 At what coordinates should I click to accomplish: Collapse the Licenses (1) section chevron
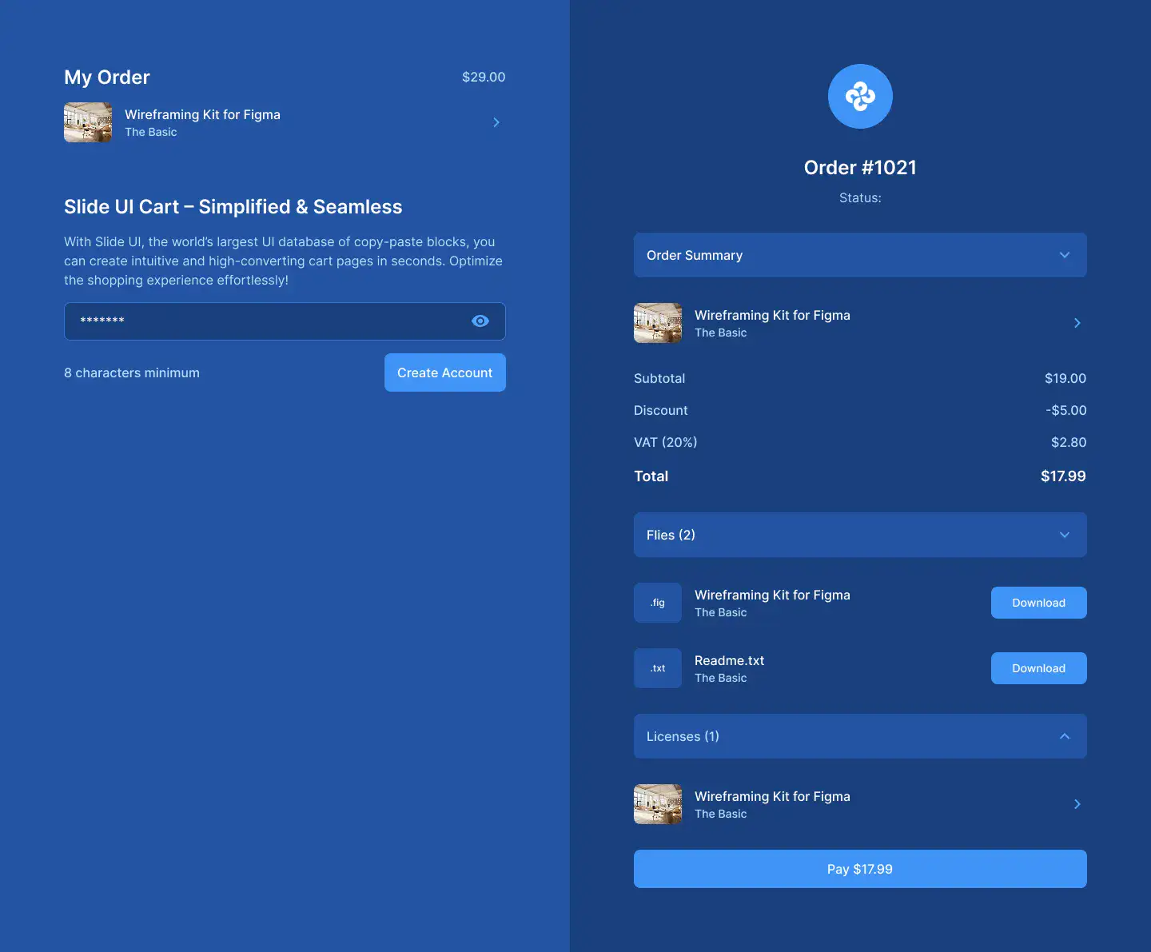1065,736
